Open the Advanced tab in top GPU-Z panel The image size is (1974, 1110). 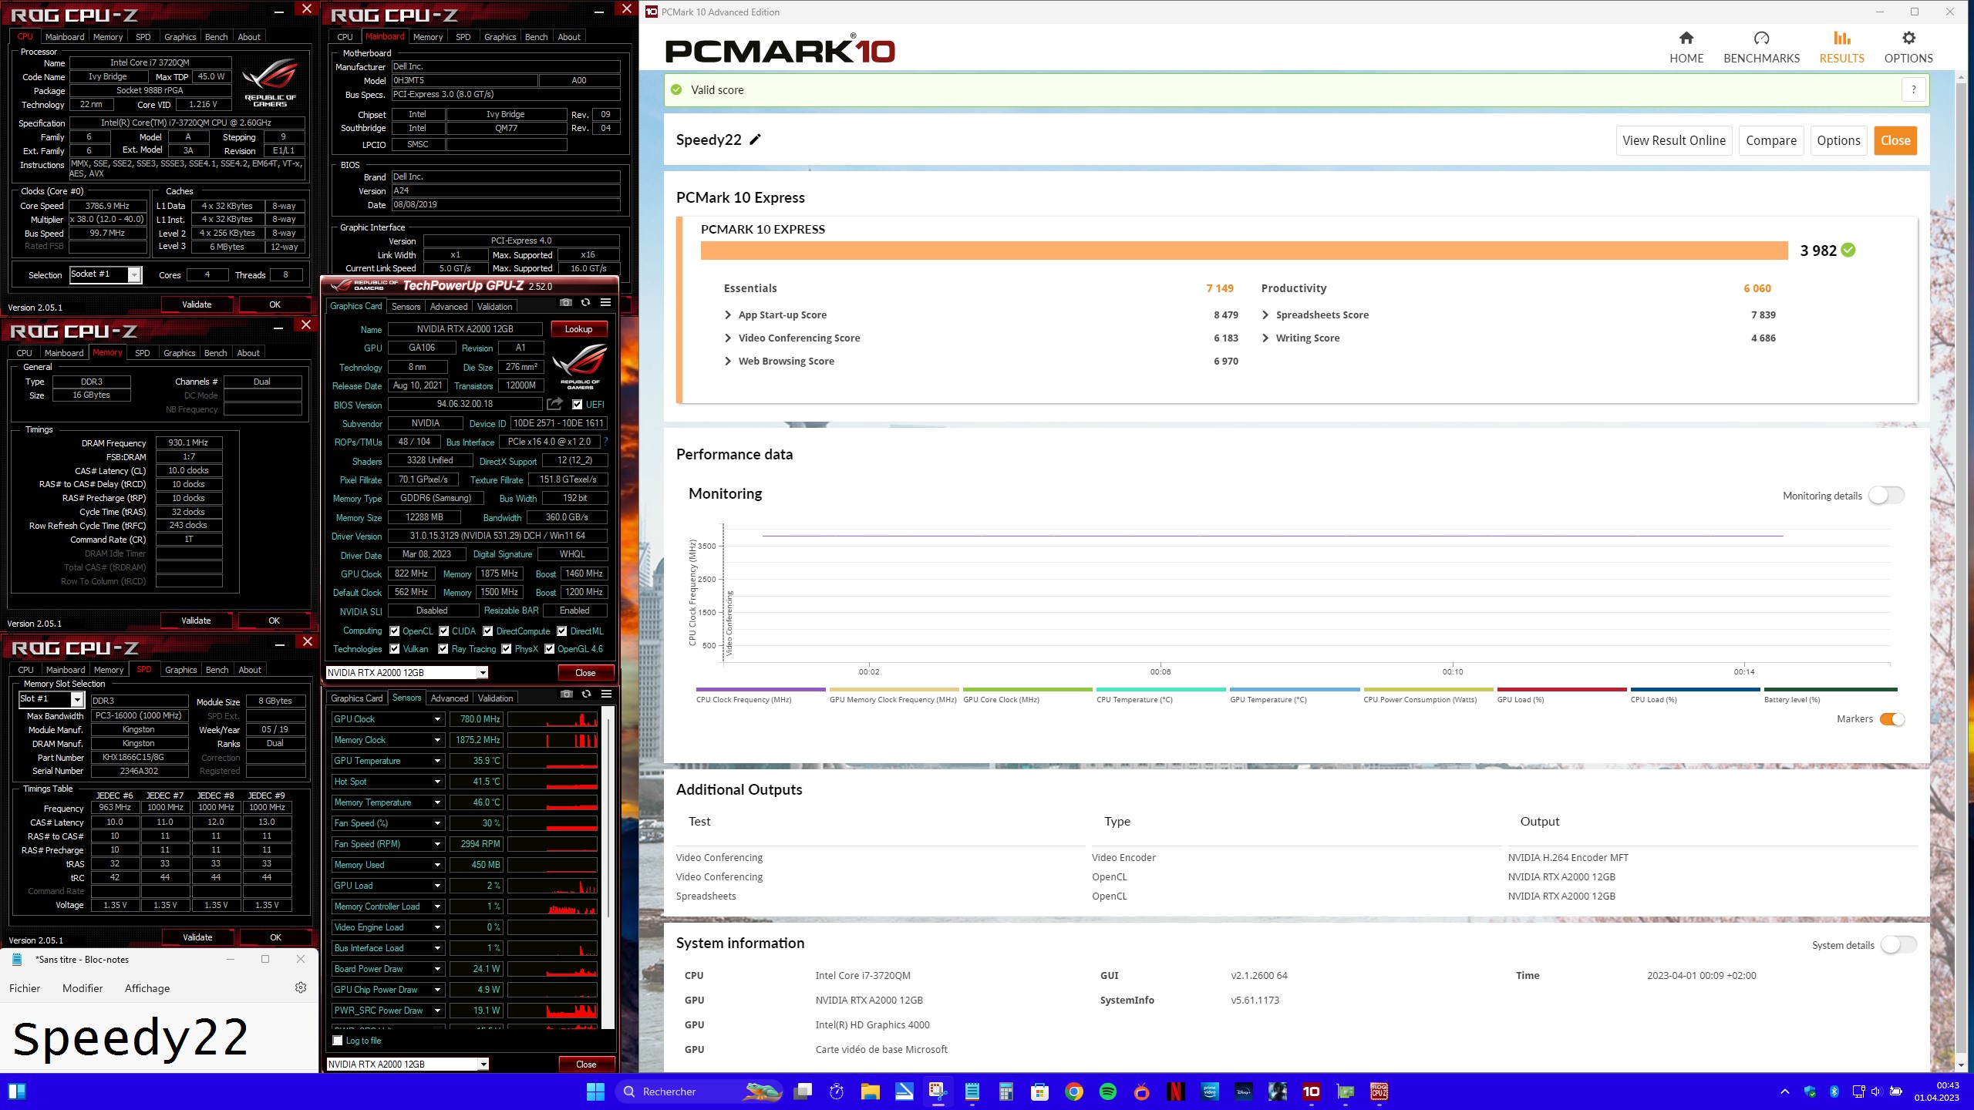[448, 306]
